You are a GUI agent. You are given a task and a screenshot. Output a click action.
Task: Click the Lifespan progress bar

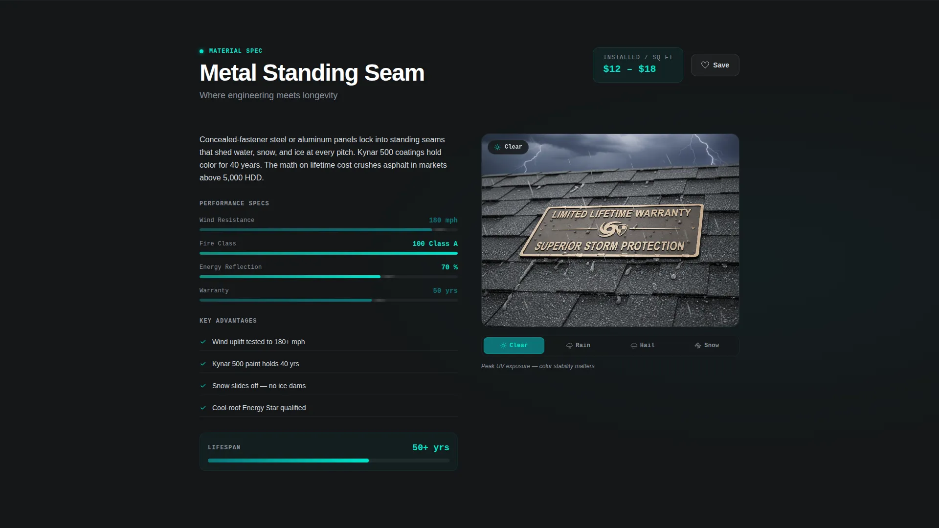click(x=329, y=461)
